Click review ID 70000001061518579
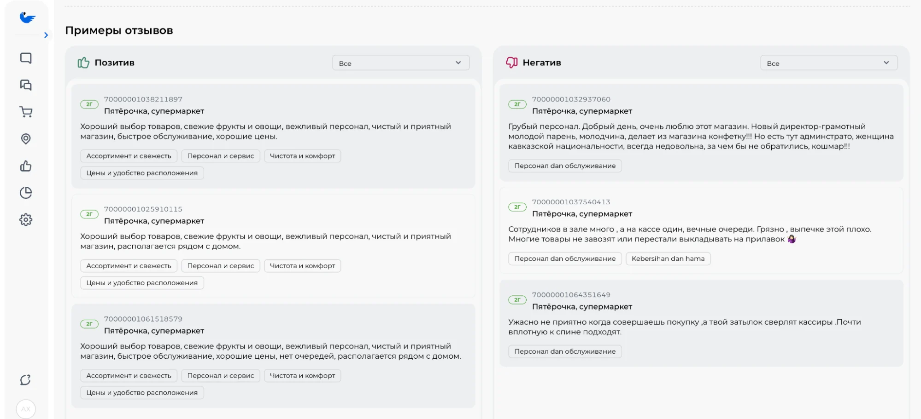Viewport: 921px width, 419px height. (143, 319)
